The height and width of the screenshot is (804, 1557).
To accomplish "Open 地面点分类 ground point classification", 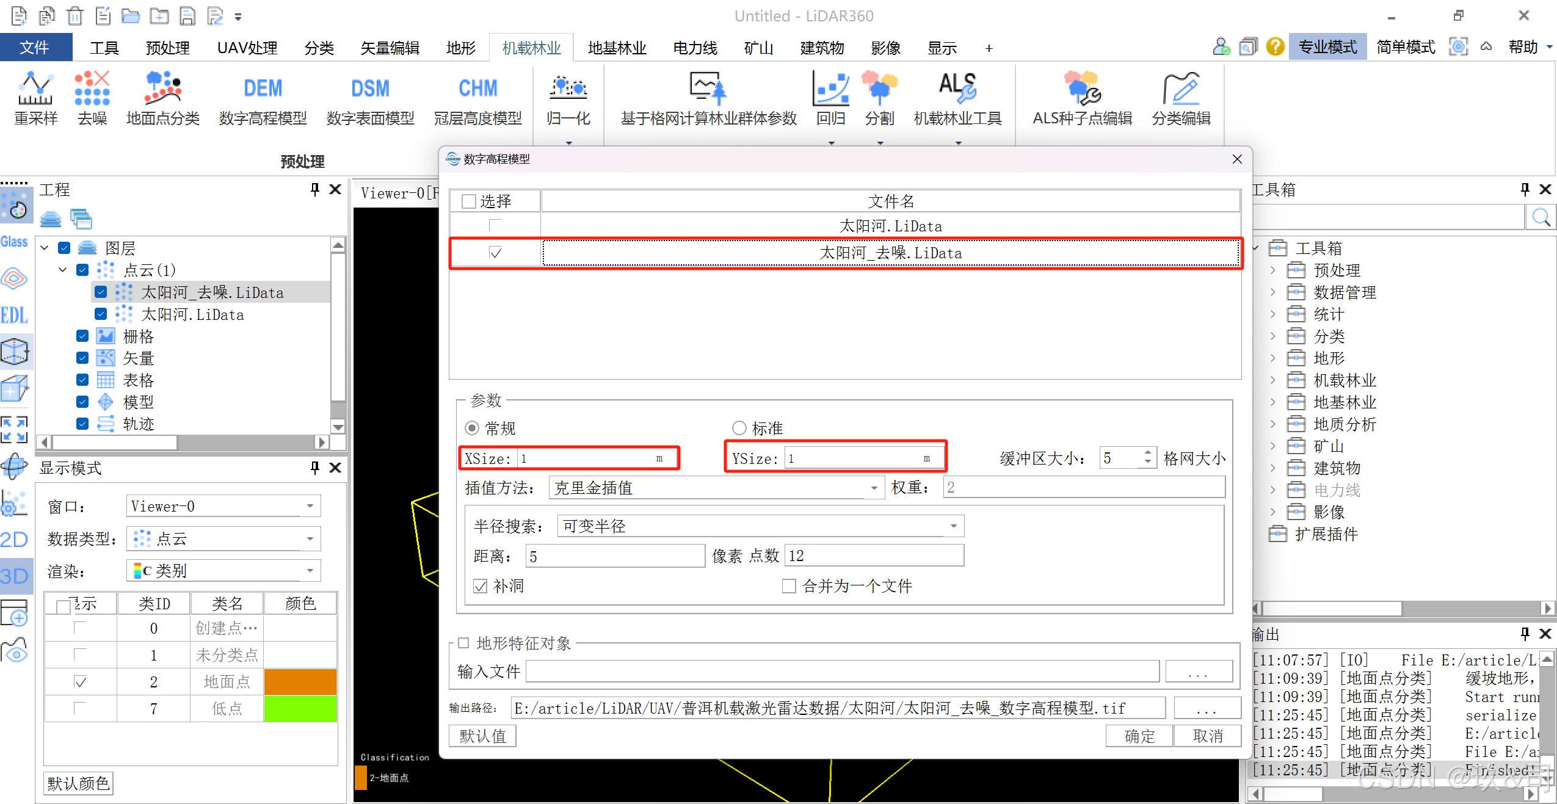I will [x=163, y=89].
